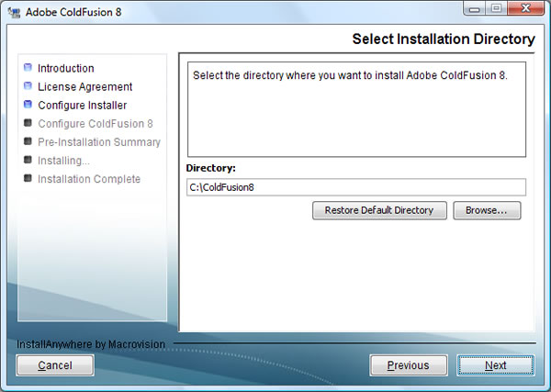The width and height of the screenshot is (551, 392).
Task: Go back with the Previous button
Action: point(409,365)
